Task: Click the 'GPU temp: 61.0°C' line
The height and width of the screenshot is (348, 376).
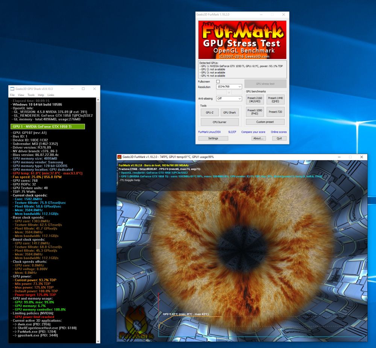Action: 47,173
